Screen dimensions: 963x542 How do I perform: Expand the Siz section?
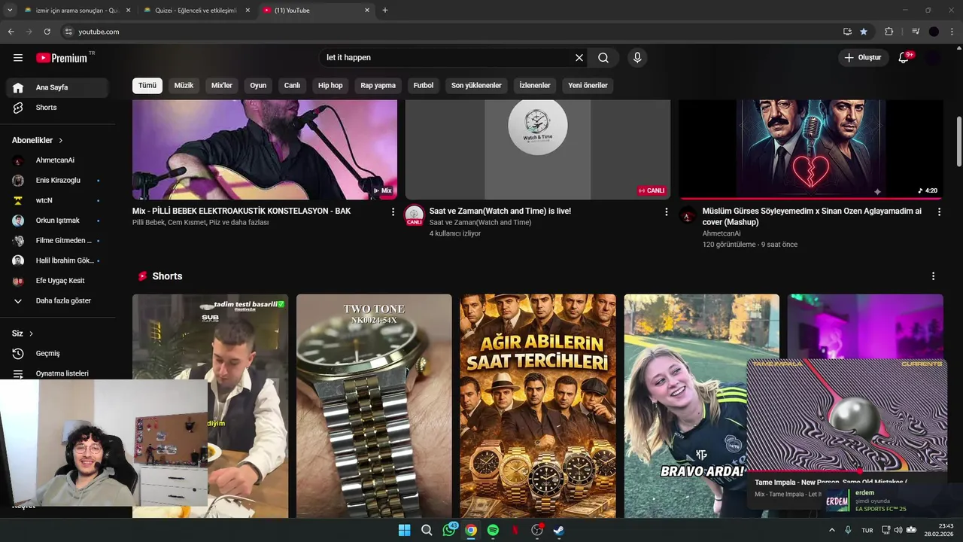tap(23, 333)
